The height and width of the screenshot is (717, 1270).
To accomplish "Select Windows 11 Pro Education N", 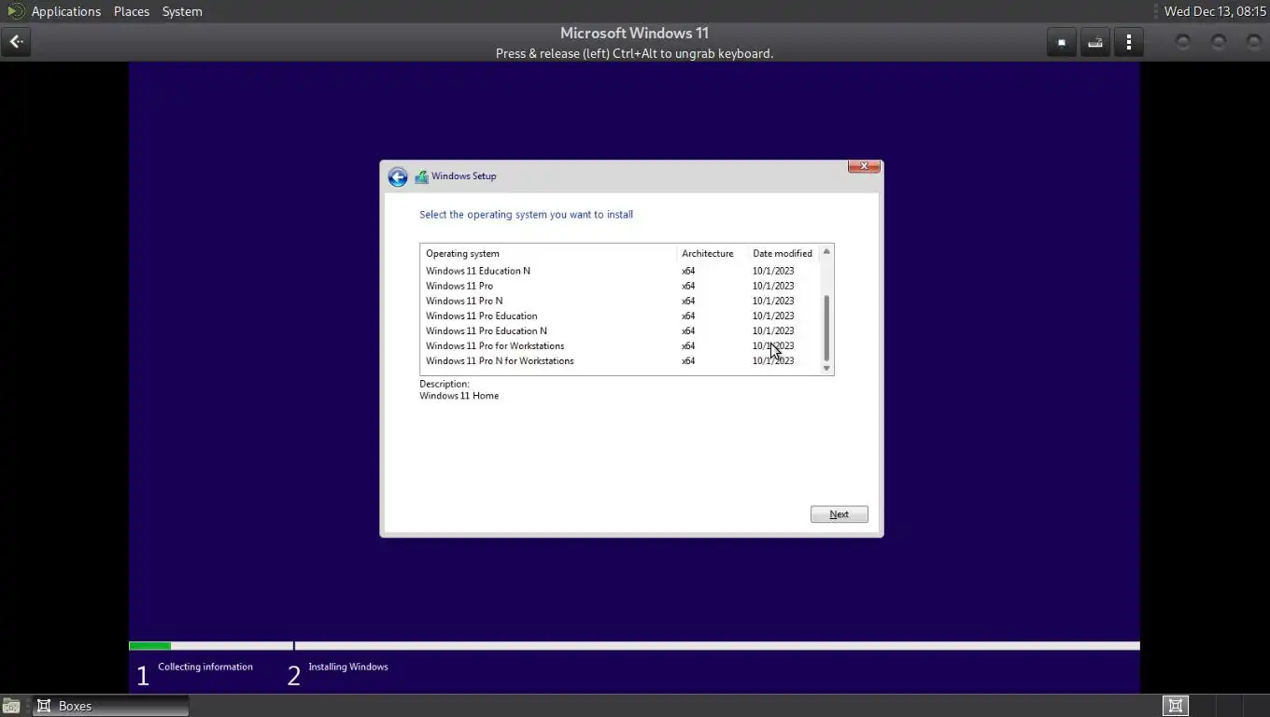I will 620,330.
